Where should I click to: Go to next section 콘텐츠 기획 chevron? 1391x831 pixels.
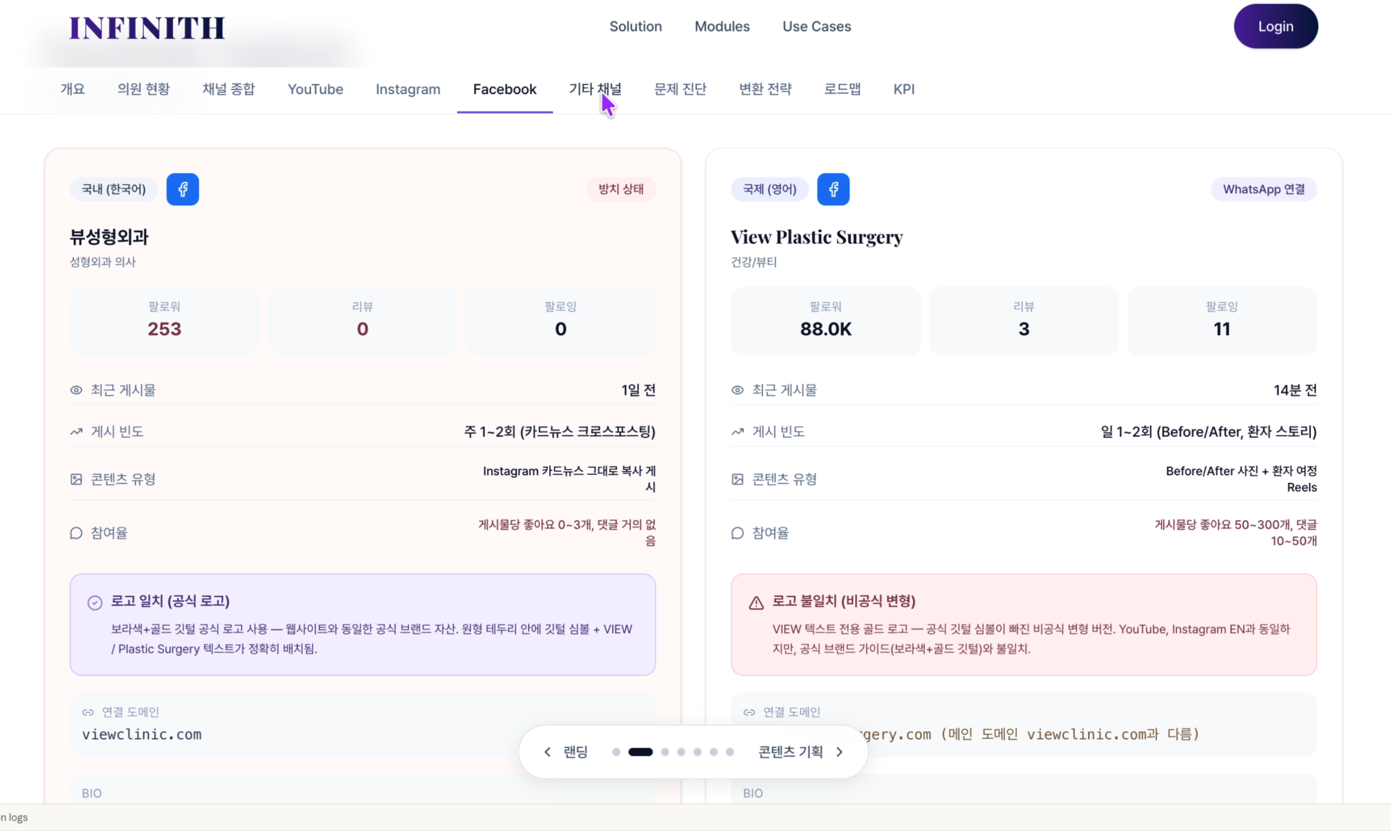click(840, 751)
